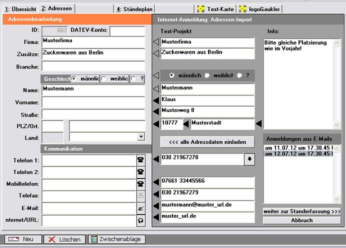Image resolution: width=346 pixels, height=248 pixels.
Task: Click black arrow right of Musterstadt field
Action: click(x=258, y=123)
